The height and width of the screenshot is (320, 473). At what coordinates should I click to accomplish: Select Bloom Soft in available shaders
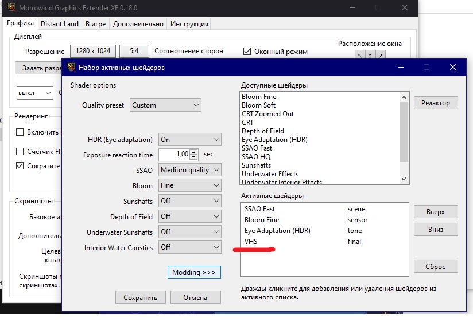(320, 105)
